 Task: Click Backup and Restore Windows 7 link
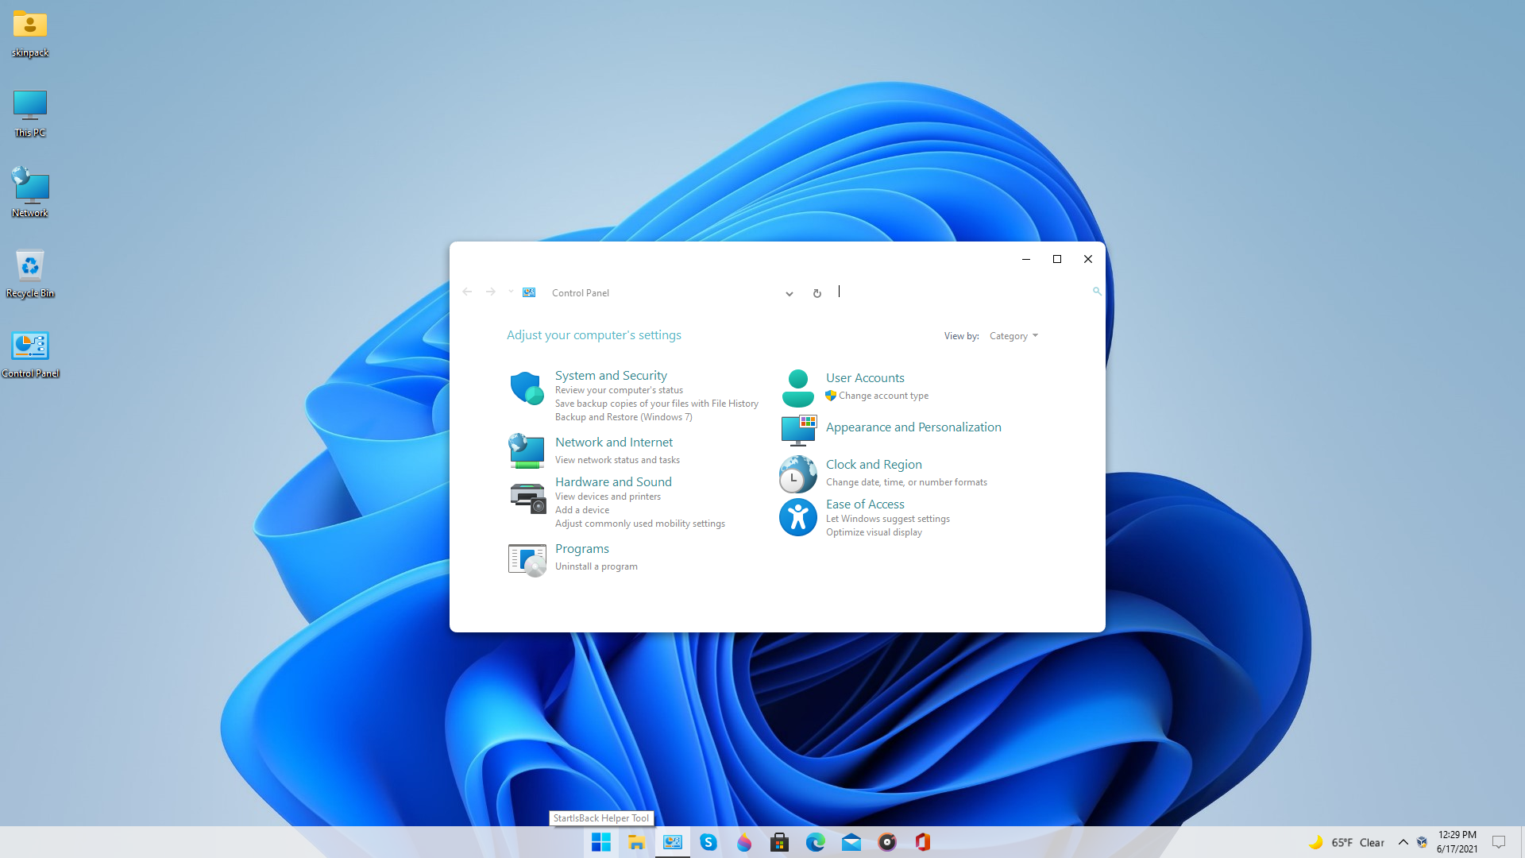624,416
